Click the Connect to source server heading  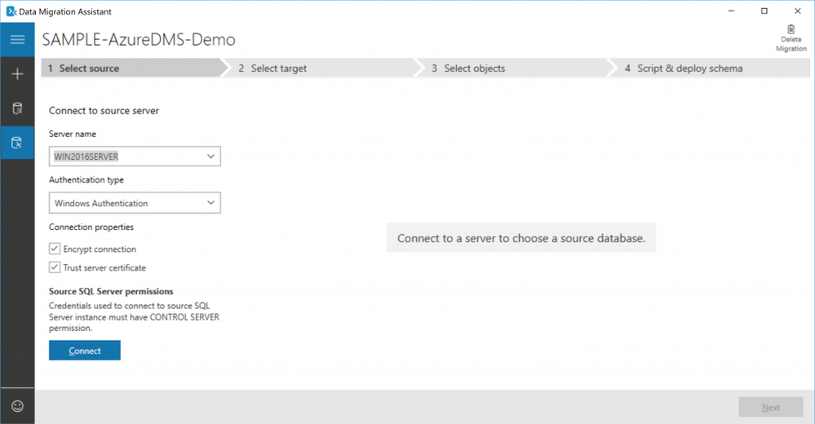click(x=104, y=111)
